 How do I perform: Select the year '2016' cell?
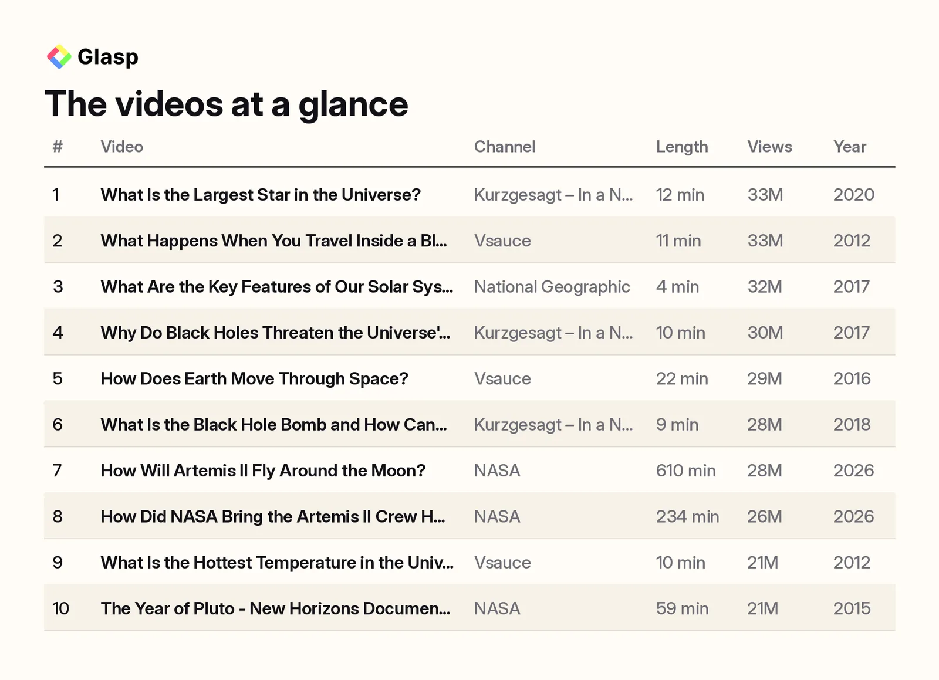coord(852,378)
